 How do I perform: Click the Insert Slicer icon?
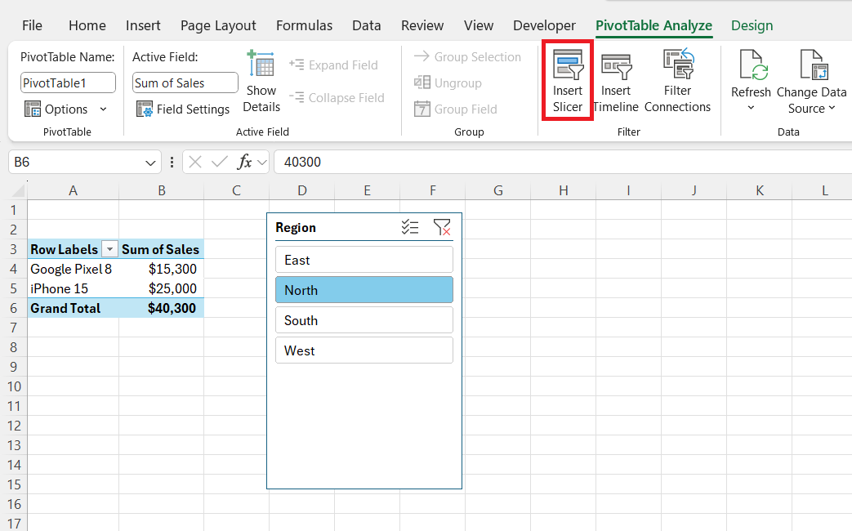(567, 65)
